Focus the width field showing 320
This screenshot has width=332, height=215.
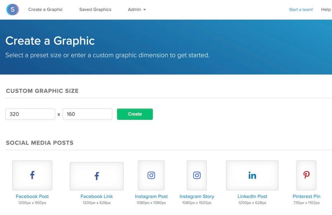coord(30,114)
